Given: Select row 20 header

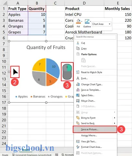Looking at the screenshot, I should click(4, 120).
